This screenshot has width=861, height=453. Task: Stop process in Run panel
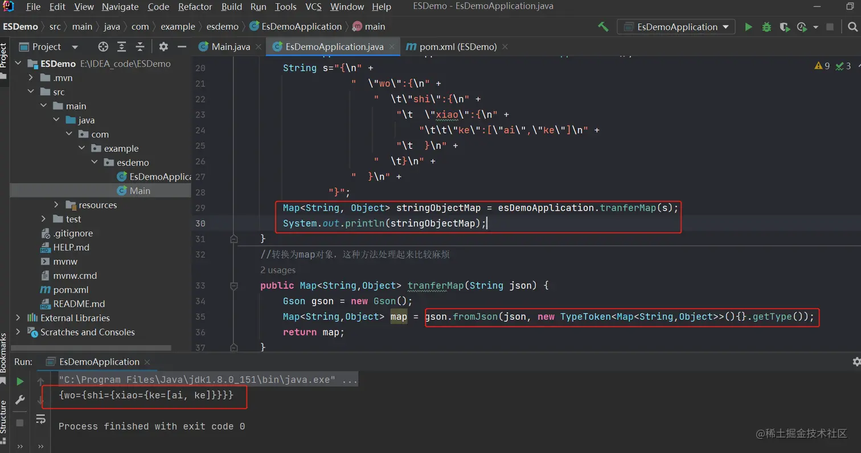coord(20,423)
